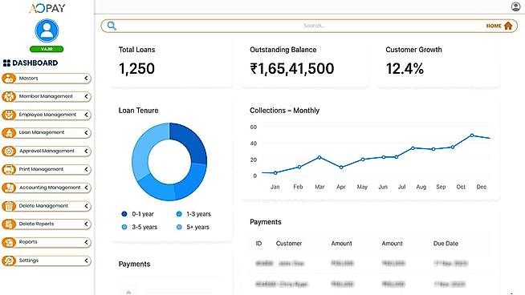Image resolution: width=525 pixels, height=295 pixels.
Task: Click the Due Date column header
Action: (446, 244)
